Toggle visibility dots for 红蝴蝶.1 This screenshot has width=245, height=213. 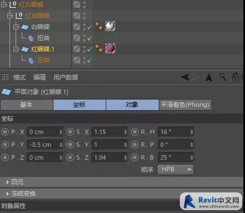[x=84, y=49]
